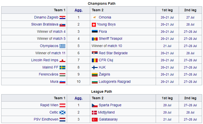Click the Turkey flag next to Galatasaray

point(94,120)
